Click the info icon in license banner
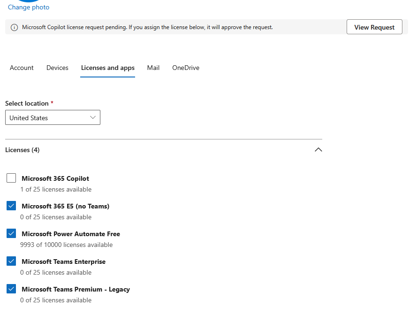The image size is (409, 323). click(x=15, y=27)
